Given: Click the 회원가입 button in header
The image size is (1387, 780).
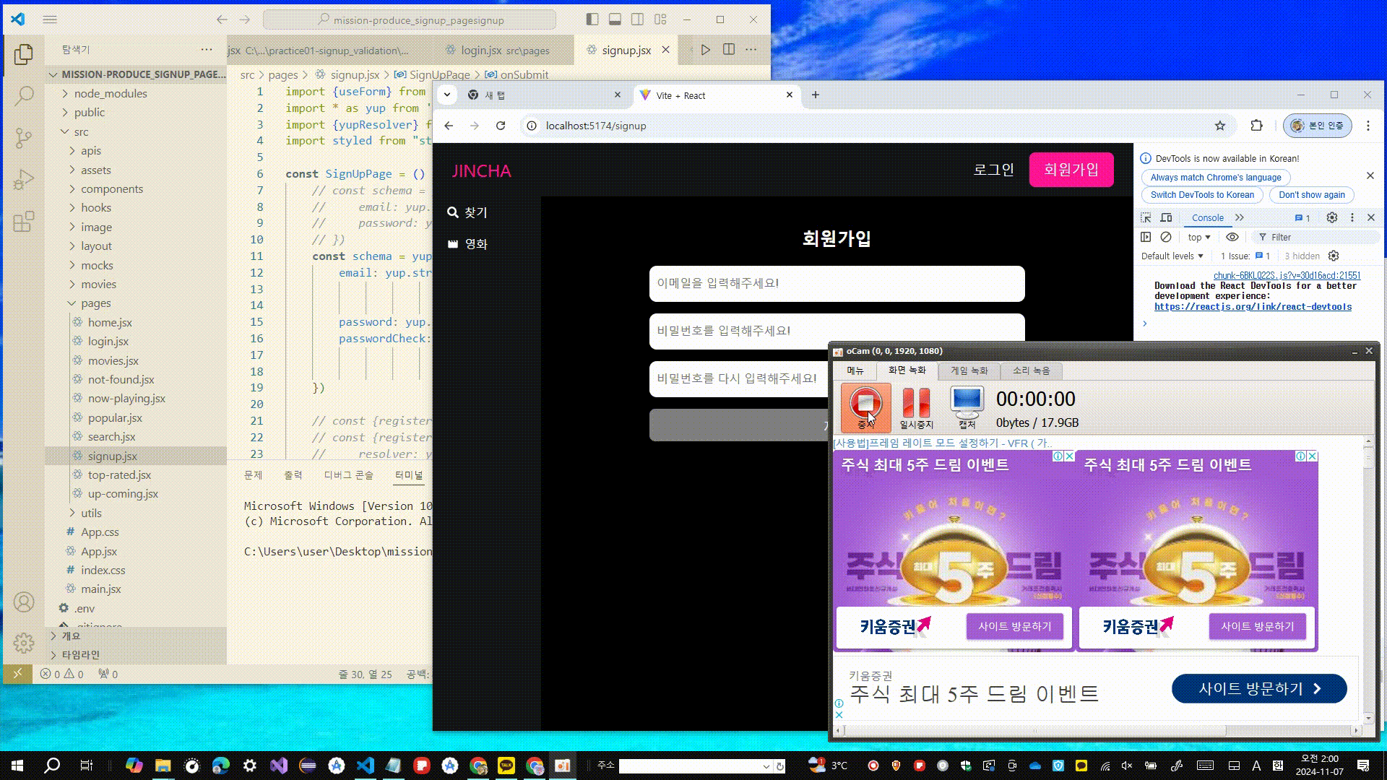Looking at the screenshot, I should [1071, 170].
